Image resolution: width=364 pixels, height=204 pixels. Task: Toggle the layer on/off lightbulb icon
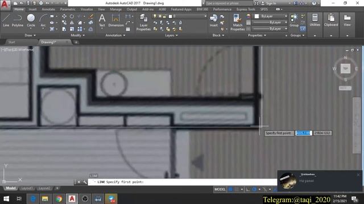tap(155, 16)
